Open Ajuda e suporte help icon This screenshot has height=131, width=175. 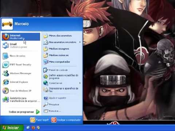[46, 98]
